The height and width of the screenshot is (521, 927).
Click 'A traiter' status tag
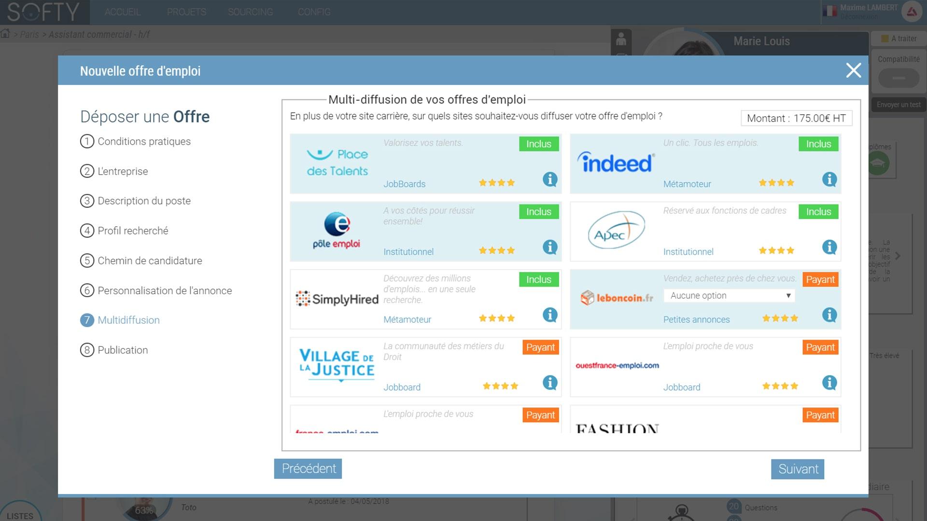[899, 39]
